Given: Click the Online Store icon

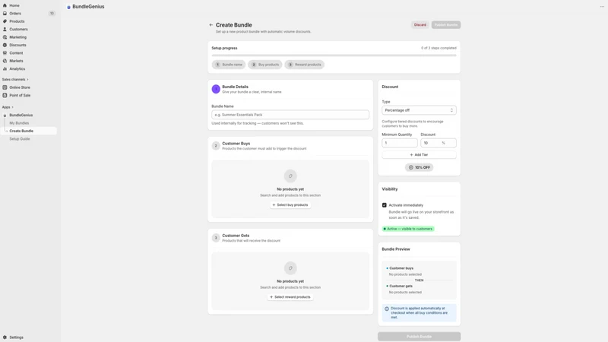Looking at the screenshot, I should coord(5,87).
